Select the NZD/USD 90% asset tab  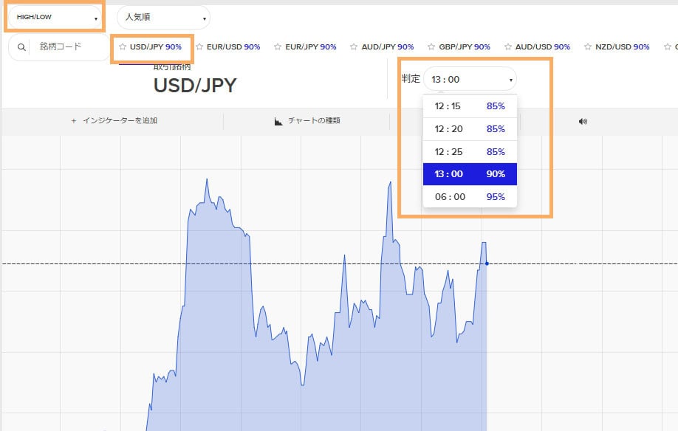point(622,46)
